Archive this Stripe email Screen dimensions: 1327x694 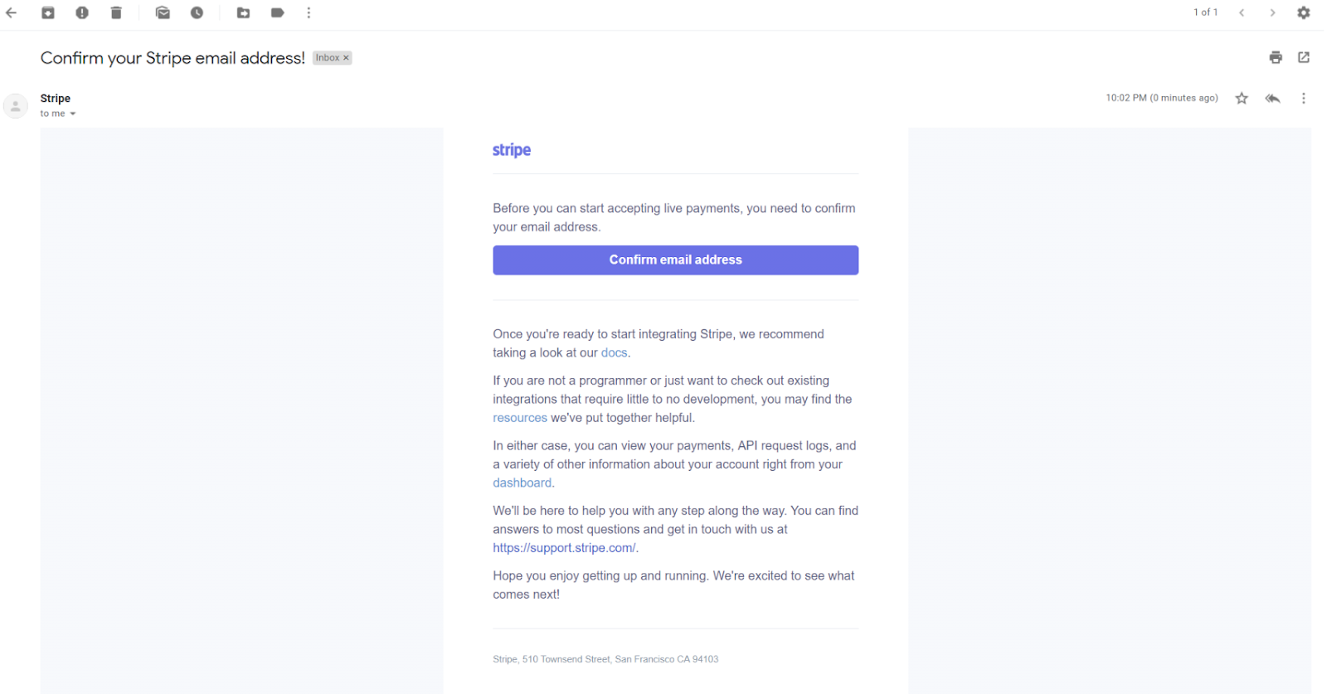pos(48,12)
